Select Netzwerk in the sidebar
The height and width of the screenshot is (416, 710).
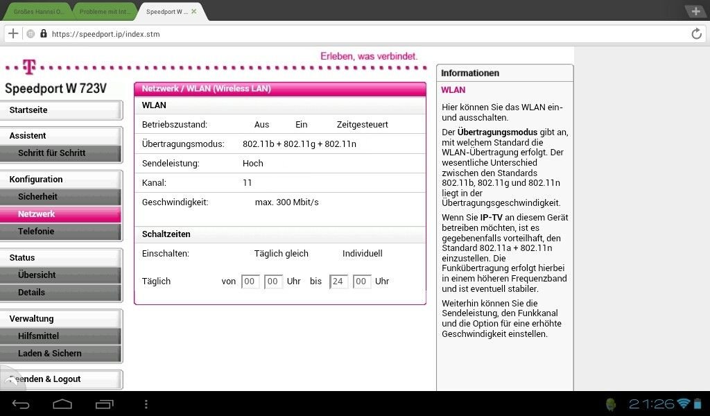click(x=61, y=214)
